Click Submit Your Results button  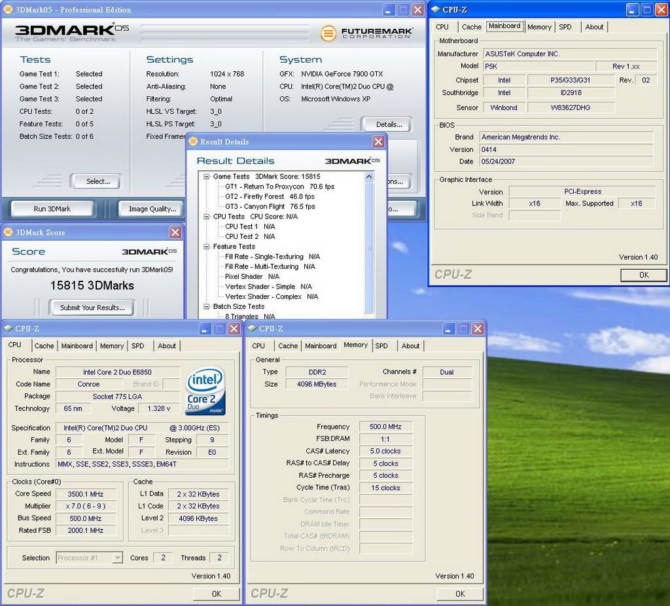click(x=92, y=308)
